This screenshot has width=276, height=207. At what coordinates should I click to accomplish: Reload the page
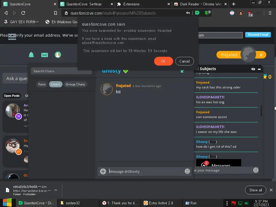[x=23, y=13]
